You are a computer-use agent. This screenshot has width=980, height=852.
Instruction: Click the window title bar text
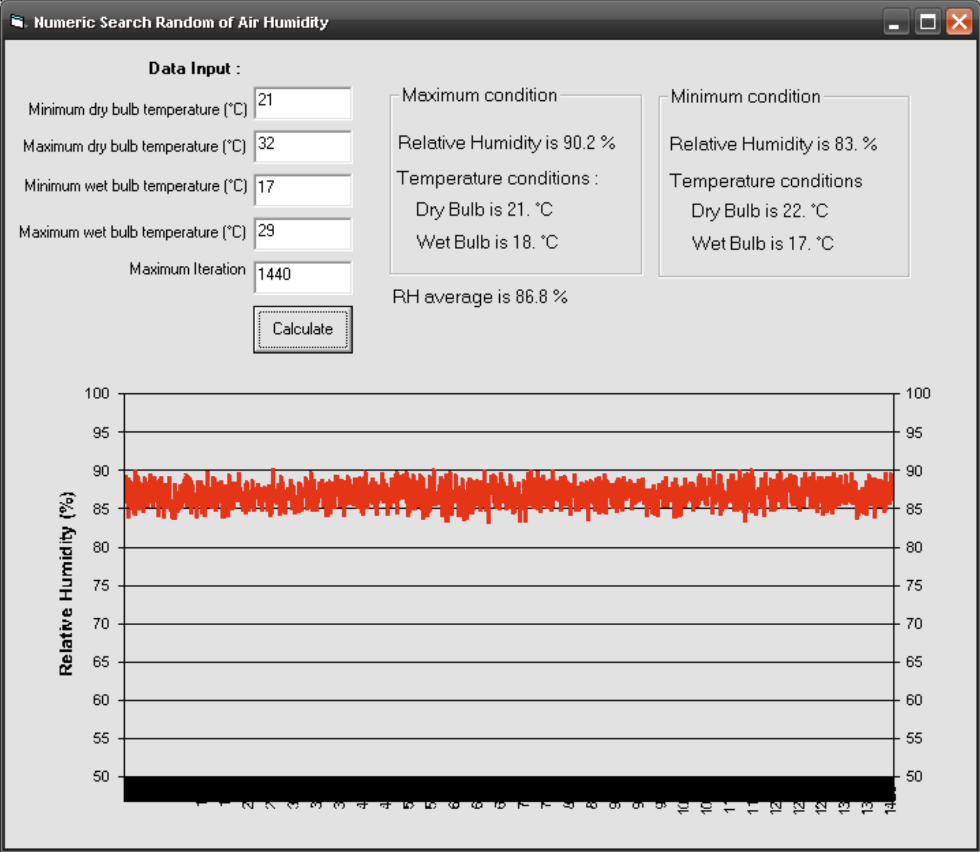click(181, 22)
